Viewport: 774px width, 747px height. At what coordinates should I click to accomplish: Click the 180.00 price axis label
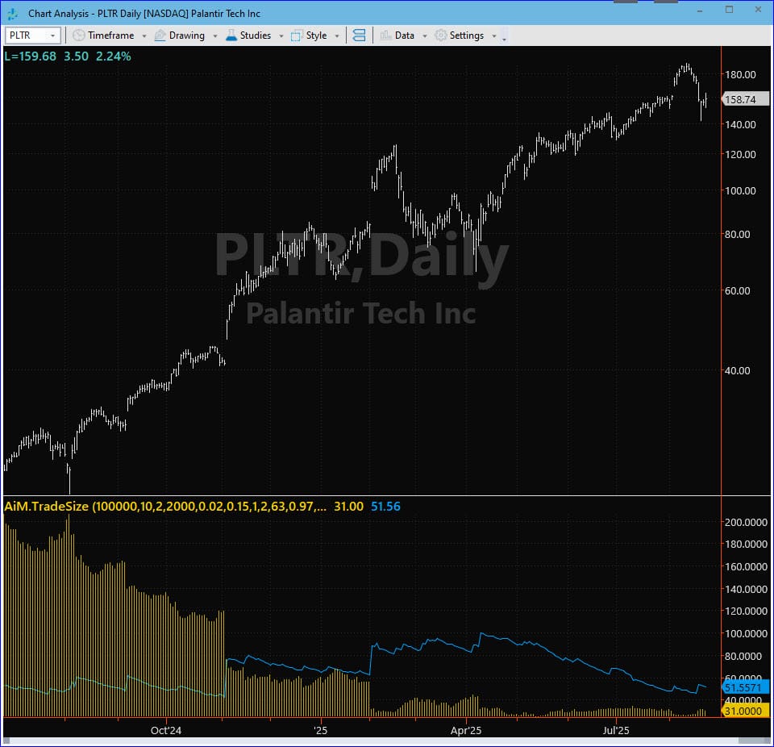pyautogui.click(x=740, y=74)
